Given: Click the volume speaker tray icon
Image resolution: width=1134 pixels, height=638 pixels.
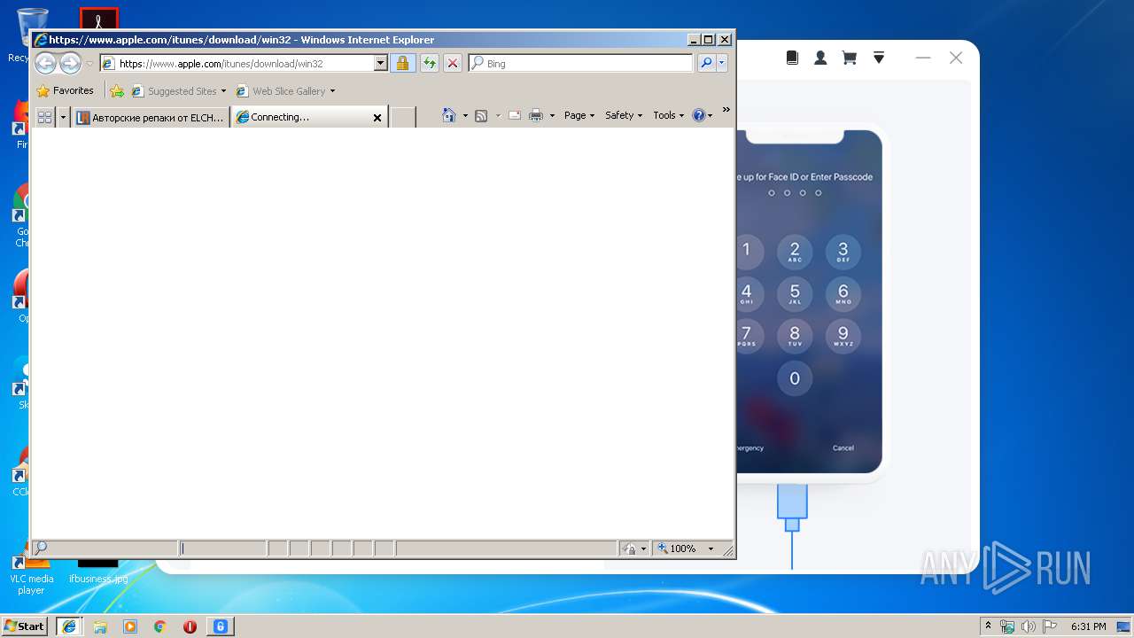Looking at the screenshot, I should (x=1029, y=626).
